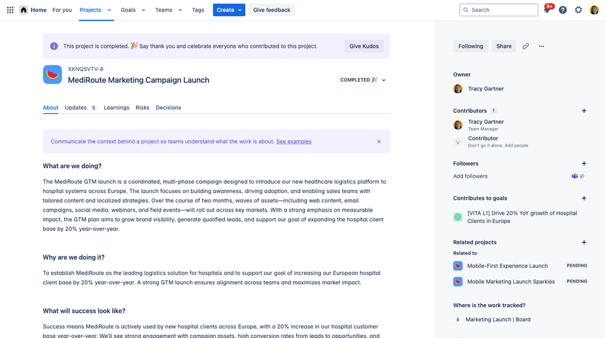This screenshot has height=338, width=605.
Task: Open the Create button dropdown
Action: tap(229, 10)
